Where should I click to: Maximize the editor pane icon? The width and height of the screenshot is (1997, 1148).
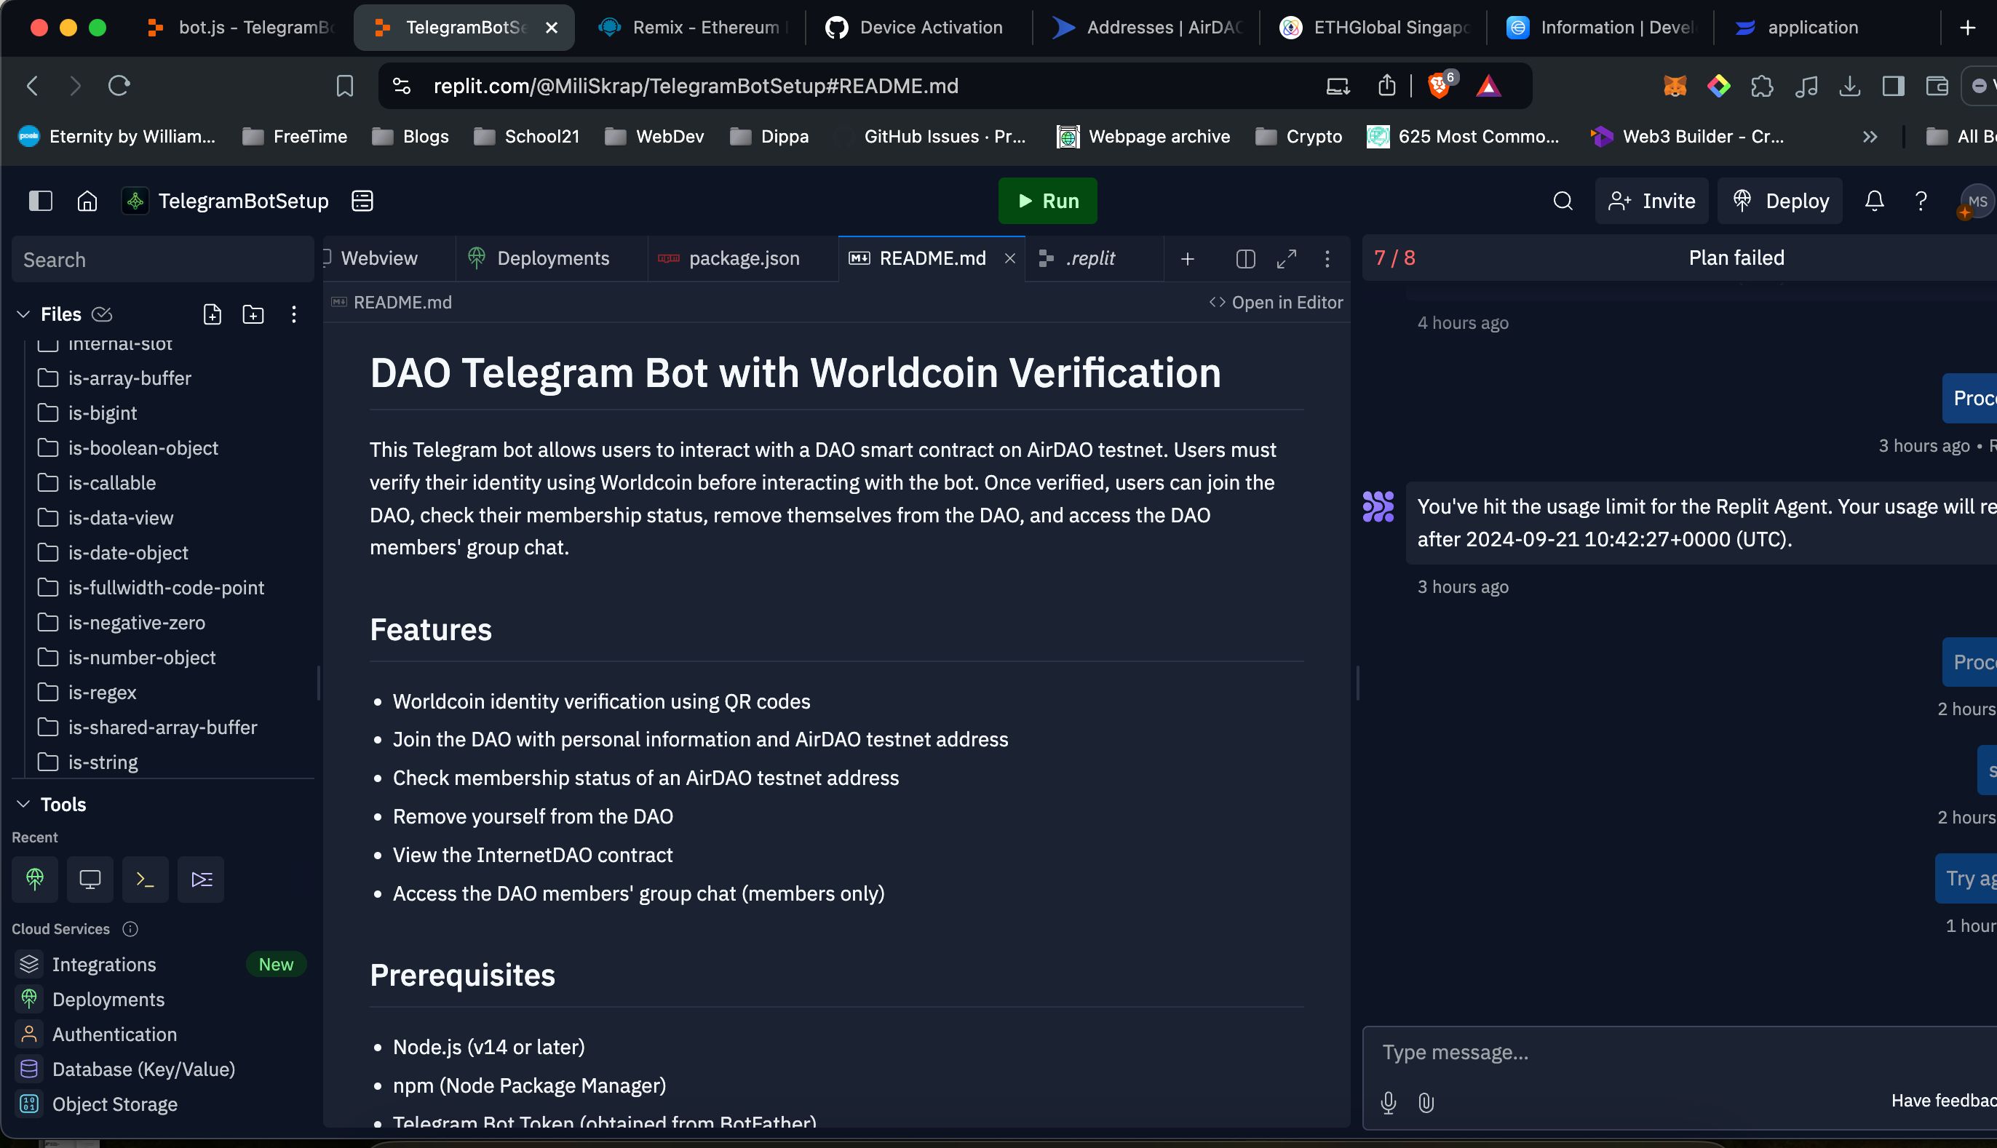coord(1287,258)
